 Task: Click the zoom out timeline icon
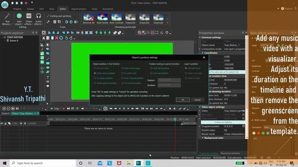pos(8,109)
